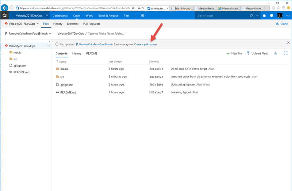
Task: Dismiss the branch updated notification bar
Action: pos(288,43)
